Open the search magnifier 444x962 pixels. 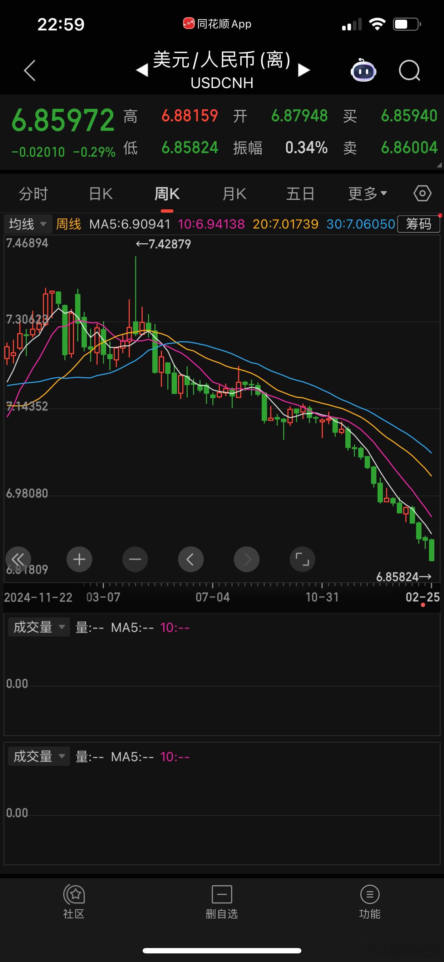pyautogui.click(x=409, y=70)
